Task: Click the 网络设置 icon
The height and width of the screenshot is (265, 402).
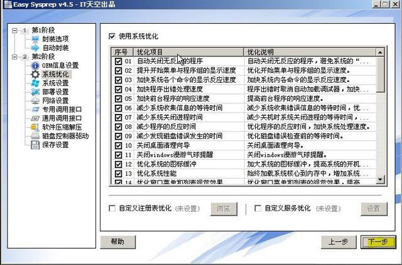Action: tap(35, 101)
